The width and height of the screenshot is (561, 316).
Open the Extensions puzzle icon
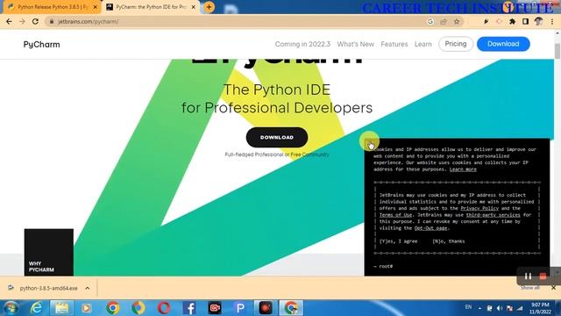click(512, 21)
